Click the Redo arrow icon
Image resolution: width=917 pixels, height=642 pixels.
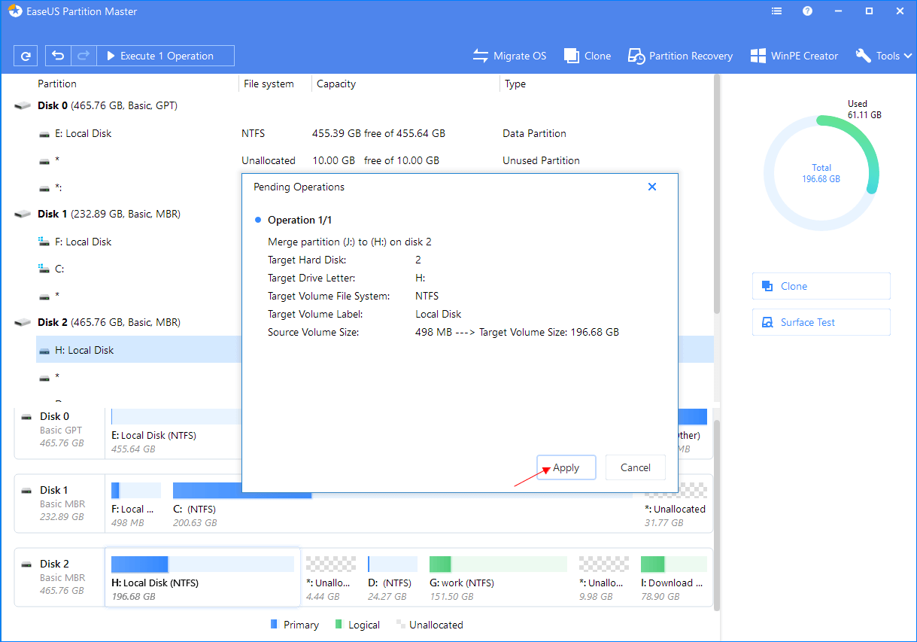pyautogui.click(x=83, y=56)
